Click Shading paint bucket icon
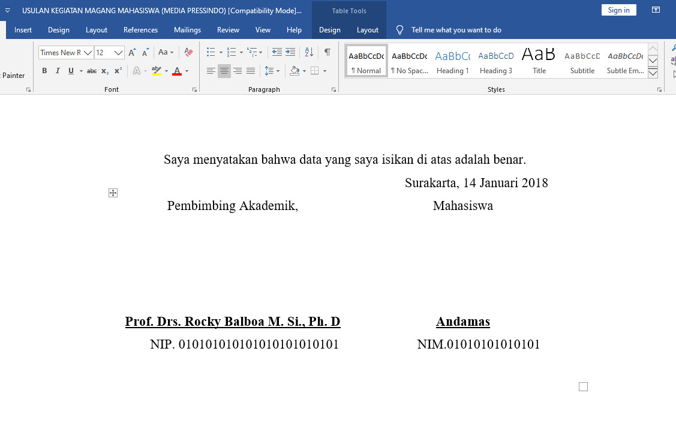 (x=295, y=71)
